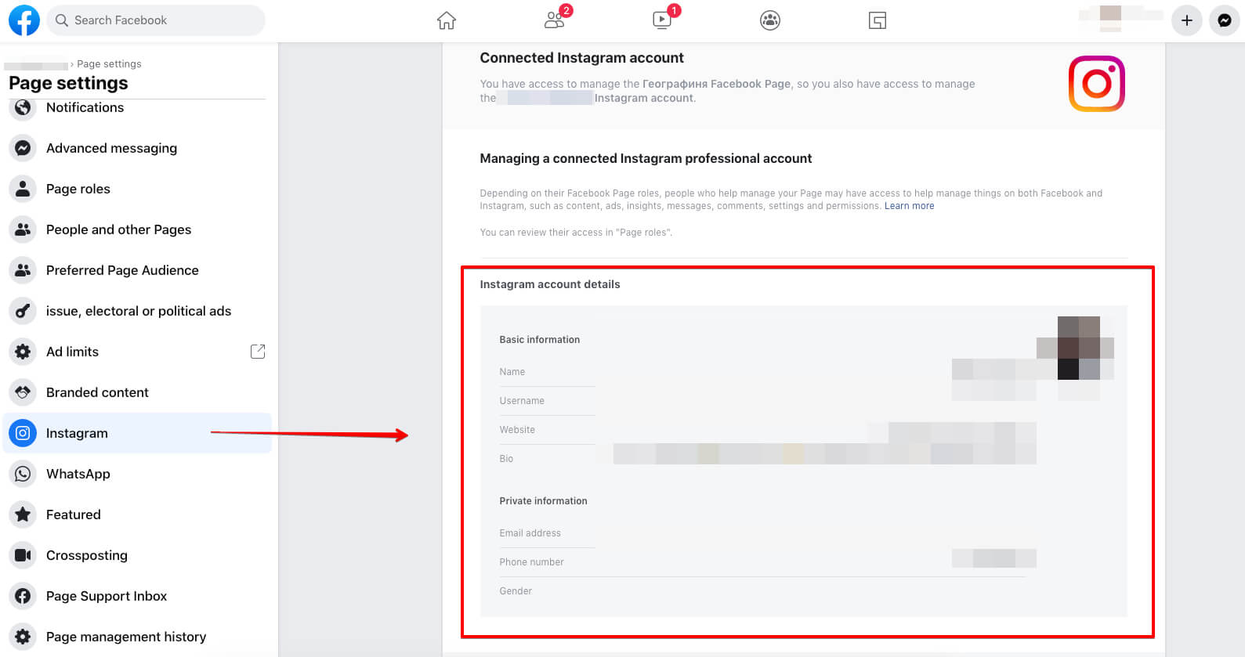Open People and other Pages

pyautogui.click(x=118, y=229)
